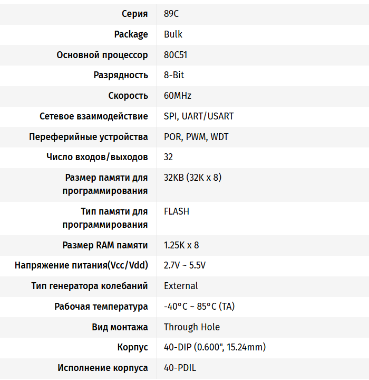Click the "Число входов/выходов" label
The image size is (369, 380).
97,157
